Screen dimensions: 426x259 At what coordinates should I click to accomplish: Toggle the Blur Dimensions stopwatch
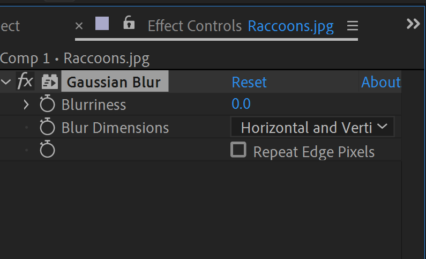point(47,127)
